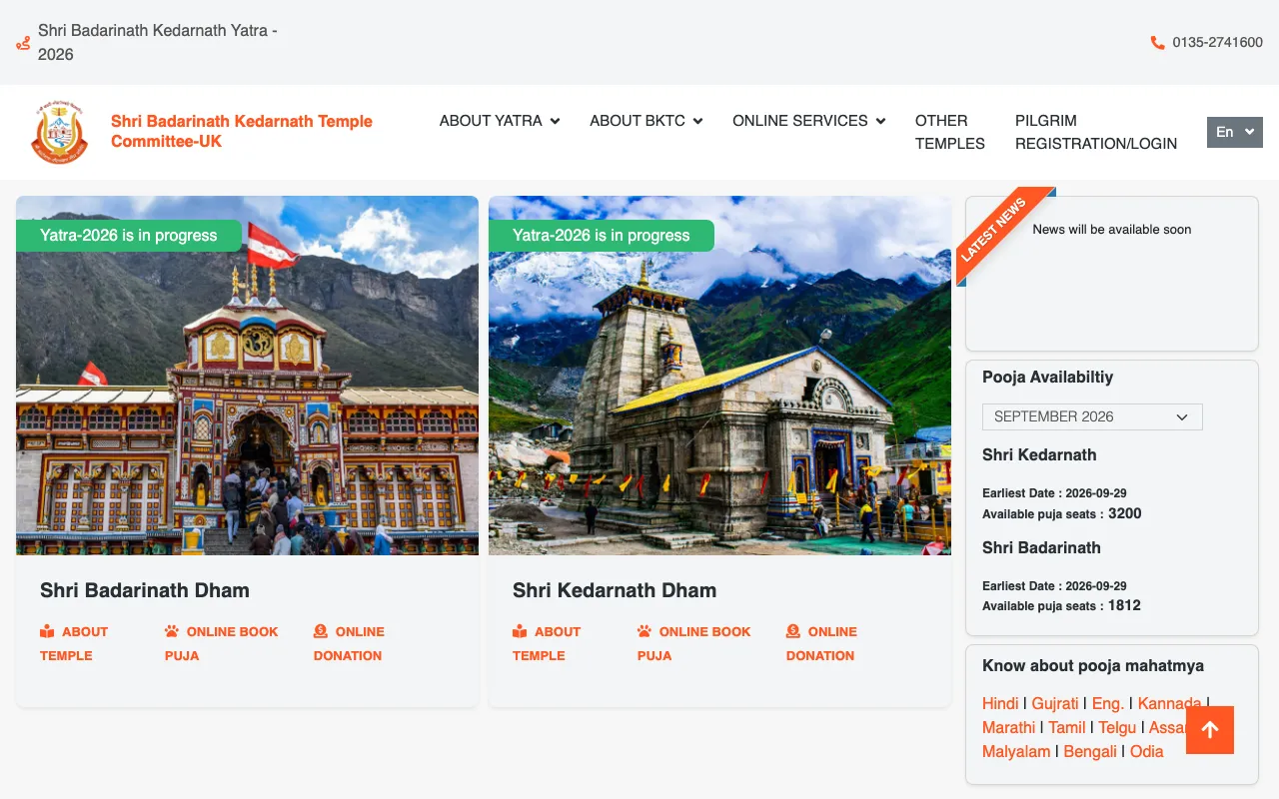Select Malyalam pooja mahatmya link
The width and height of the screenshot is (1279, 799).
[1016, 751]
